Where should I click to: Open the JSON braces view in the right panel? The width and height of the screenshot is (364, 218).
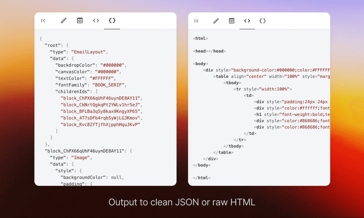pos(262,21)
